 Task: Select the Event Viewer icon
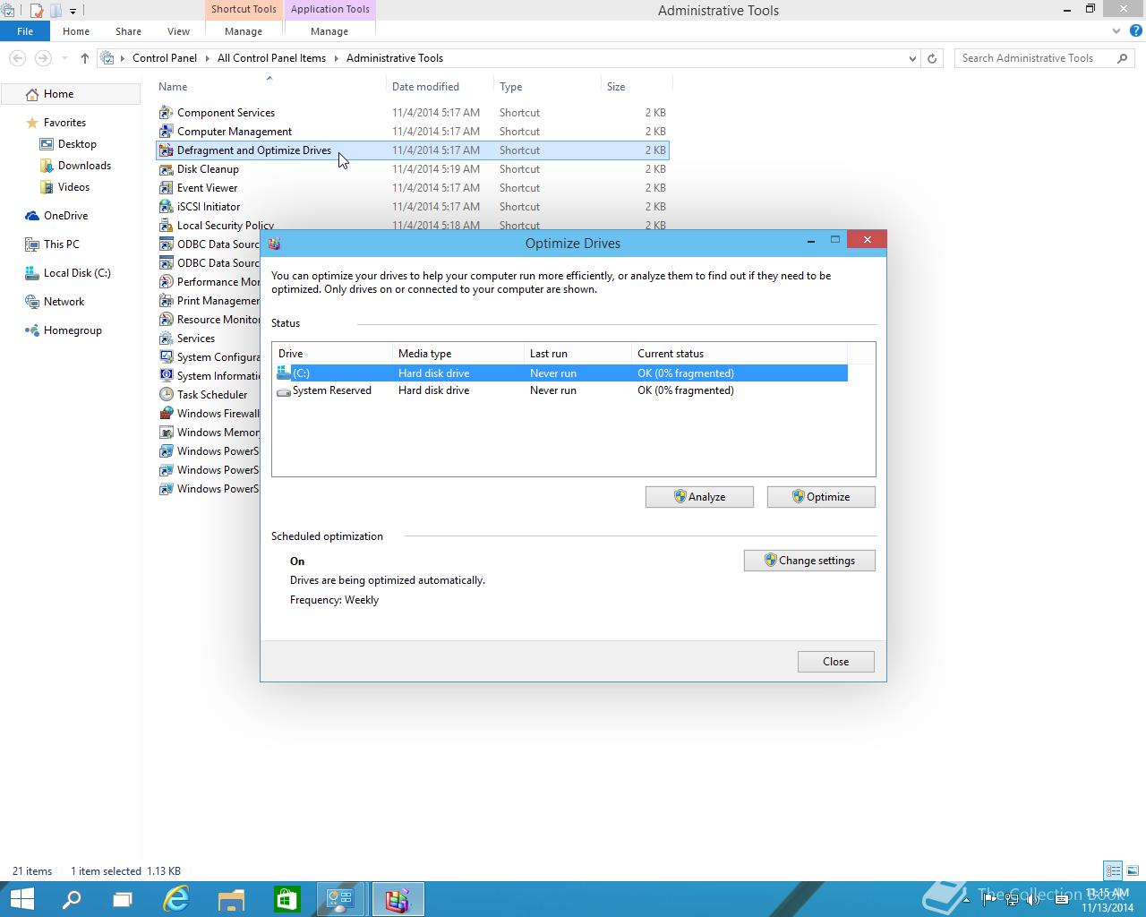coord(166,188)
